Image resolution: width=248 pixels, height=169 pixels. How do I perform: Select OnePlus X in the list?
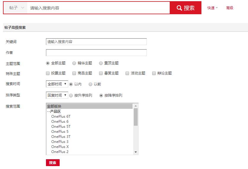point(90,147)
